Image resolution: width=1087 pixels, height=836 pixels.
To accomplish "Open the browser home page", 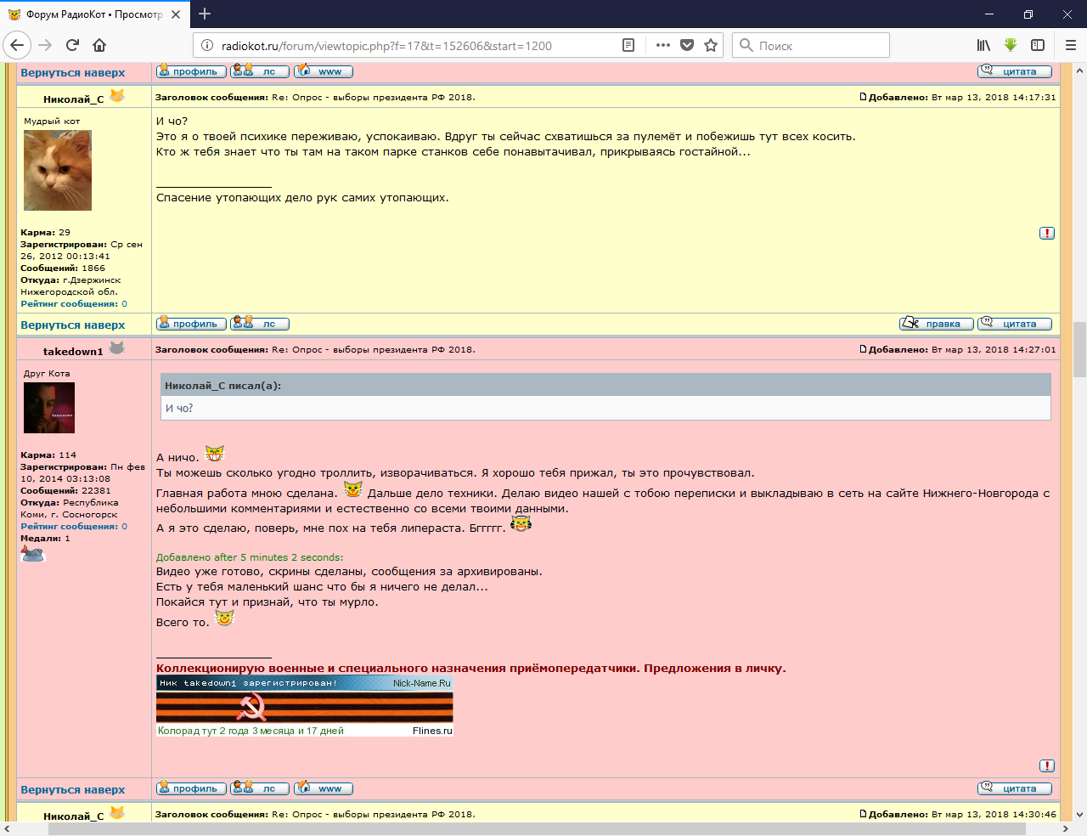I will coord(99,45).
